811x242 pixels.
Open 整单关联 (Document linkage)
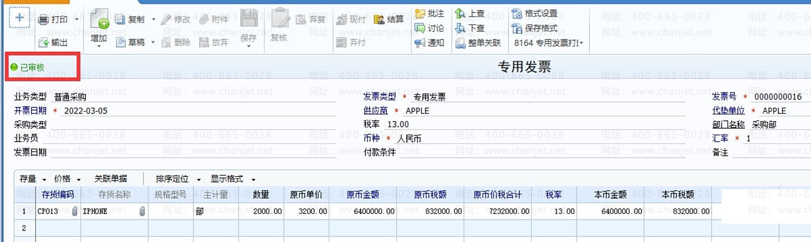[x=460, y=43]
